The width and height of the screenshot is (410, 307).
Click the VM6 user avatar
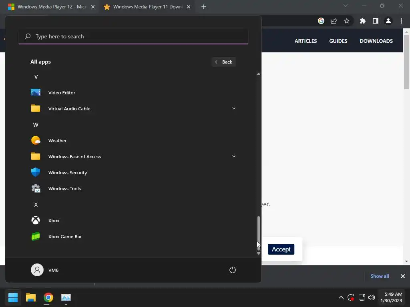pyautogui.click(x=37, y=270)
